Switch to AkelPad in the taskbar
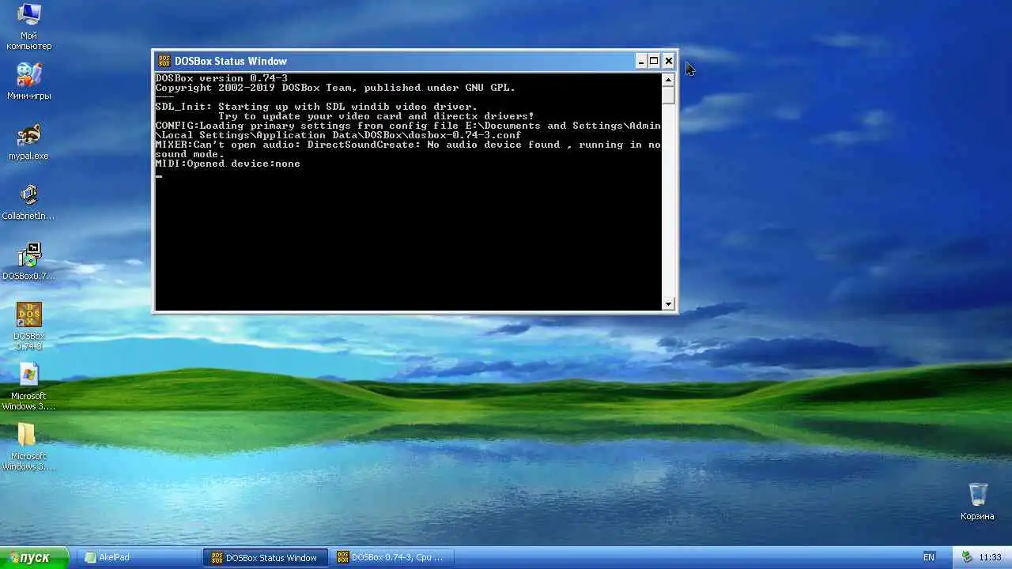The image size is (1012, 569). 139,557
